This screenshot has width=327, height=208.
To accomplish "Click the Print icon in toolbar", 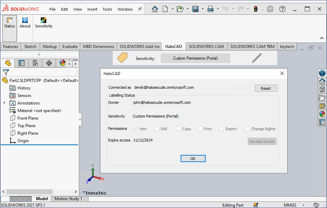I will point(210,9).
